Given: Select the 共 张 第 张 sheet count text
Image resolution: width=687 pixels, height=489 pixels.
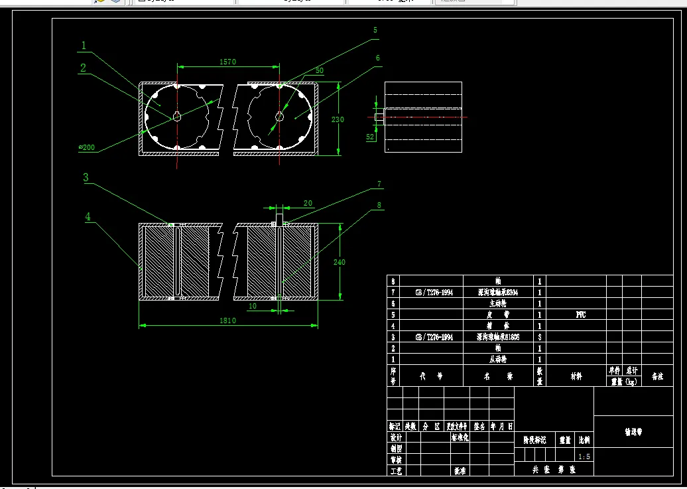Looking at the screenshot, I should click(554, 470).
